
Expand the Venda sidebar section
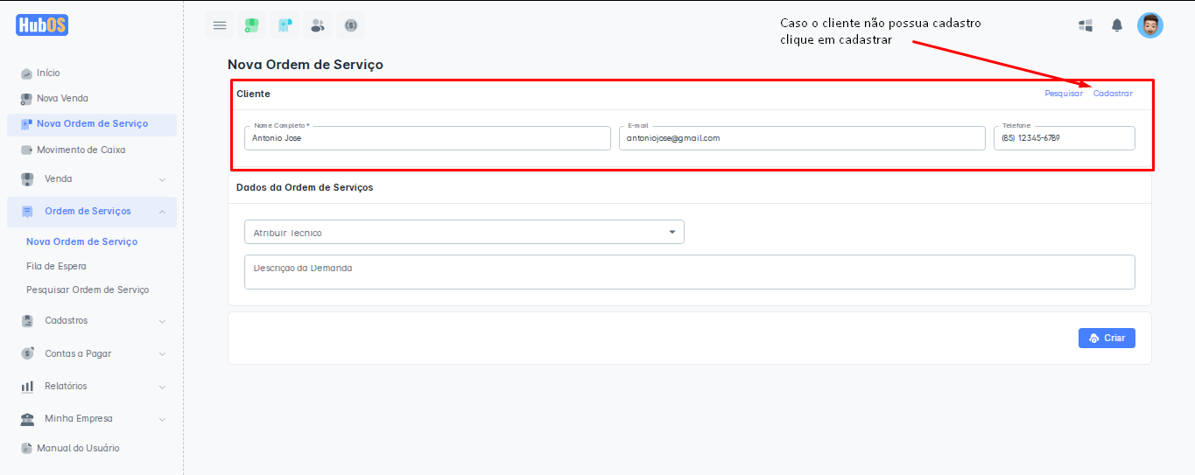pyautogui.click(x=91, y=179)
